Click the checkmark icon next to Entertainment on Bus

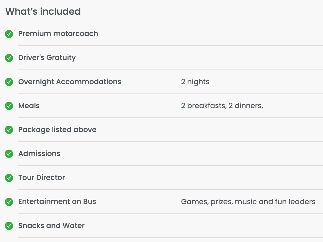9,202
